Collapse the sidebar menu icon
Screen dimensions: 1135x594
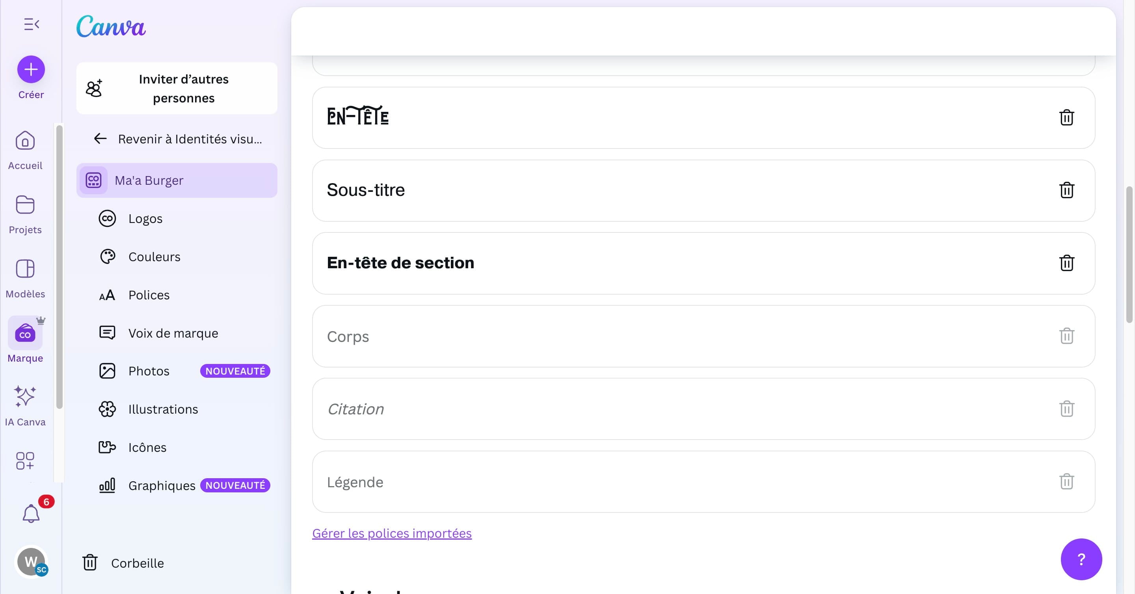(31, 24)
